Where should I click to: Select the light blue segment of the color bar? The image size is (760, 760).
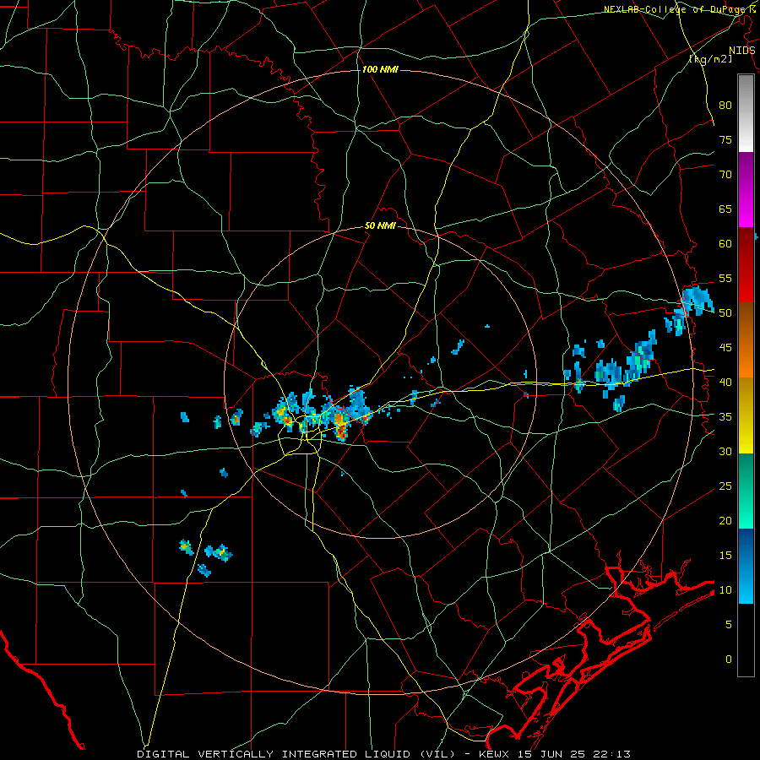746,566
